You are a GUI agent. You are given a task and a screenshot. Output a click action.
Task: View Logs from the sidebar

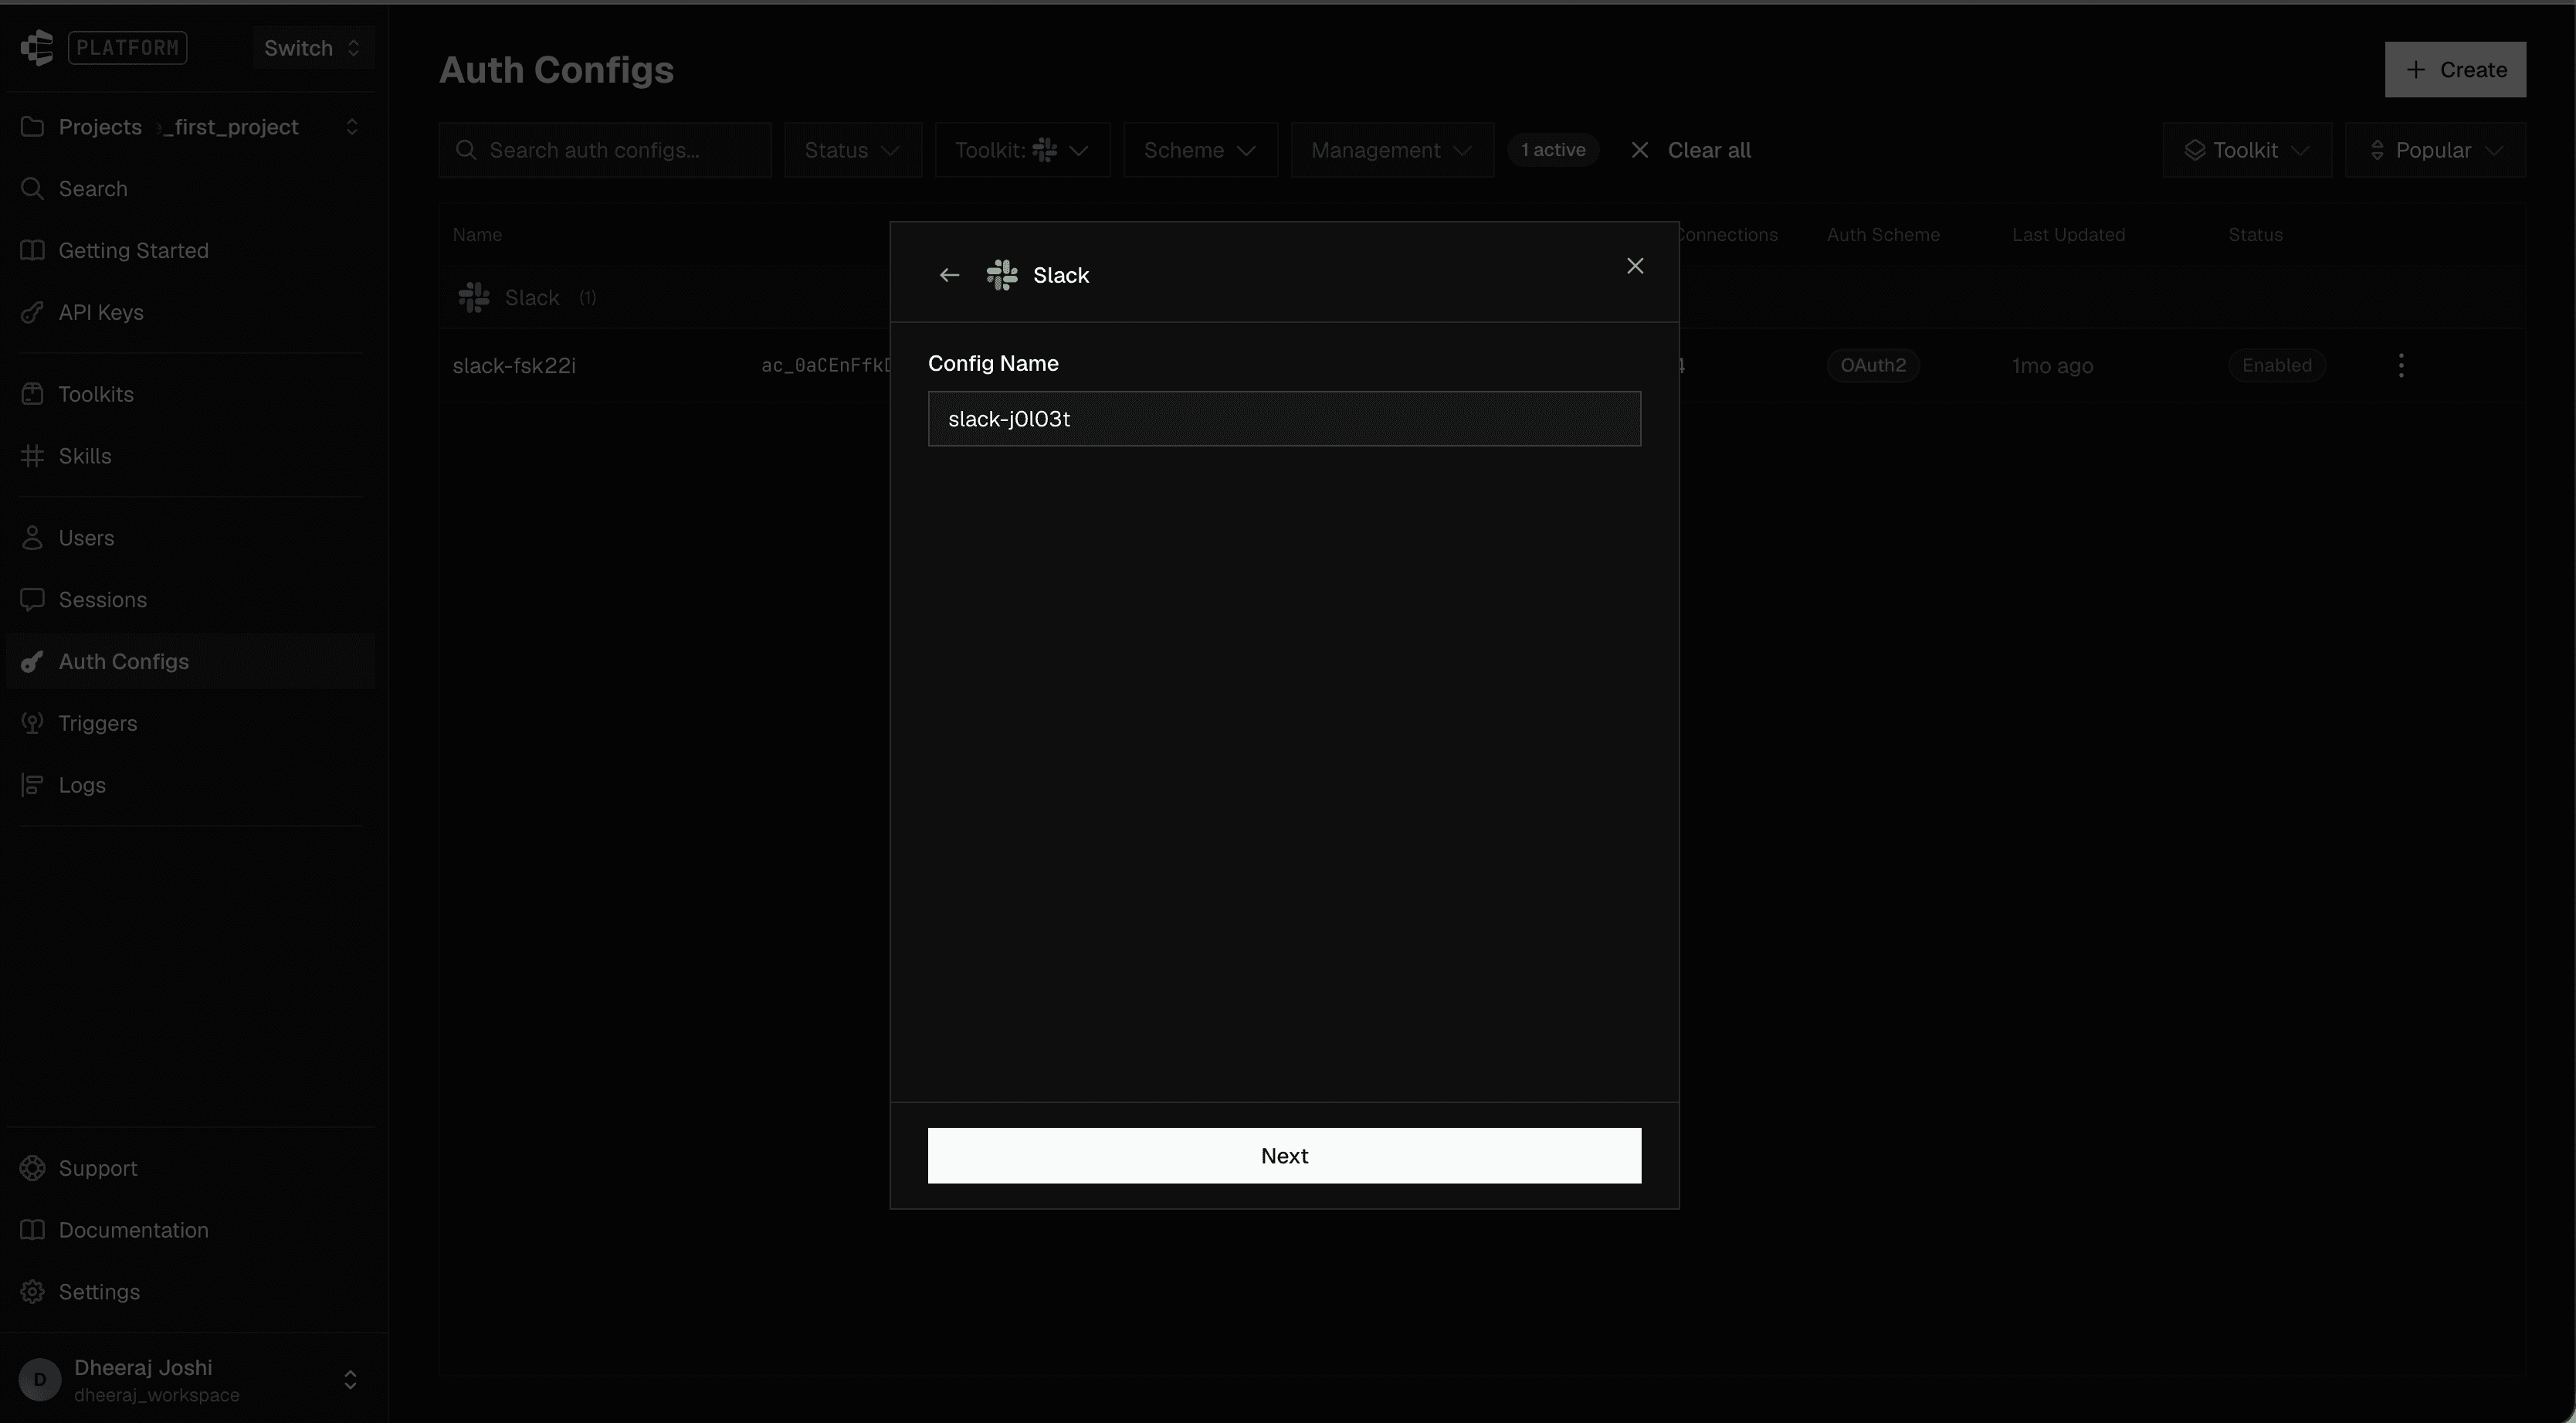click(190, 786)
